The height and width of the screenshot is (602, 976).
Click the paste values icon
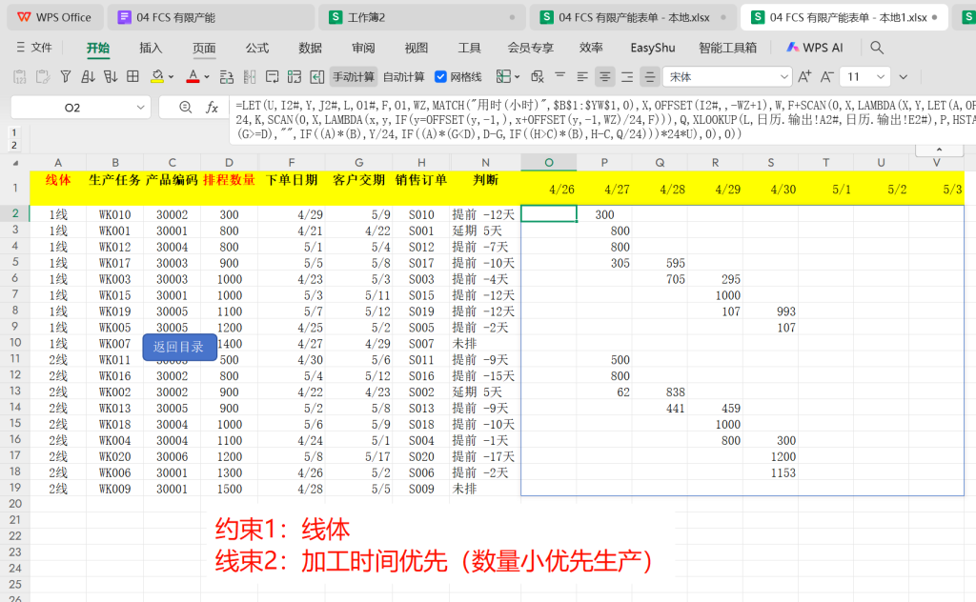[x=20, y=76]
